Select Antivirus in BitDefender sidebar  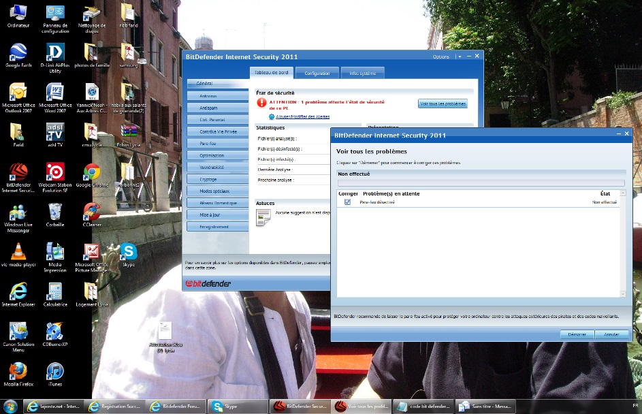pos(217,96)
